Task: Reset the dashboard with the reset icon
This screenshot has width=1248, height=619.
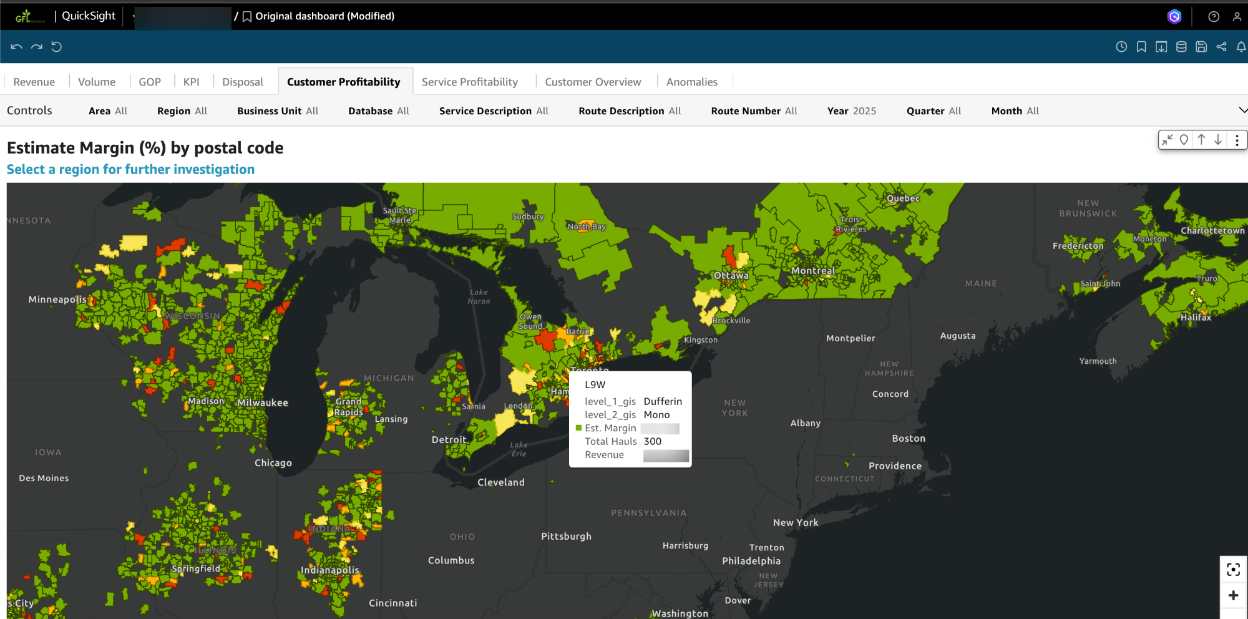Action: pyautogui.click(x=57, y=47)
